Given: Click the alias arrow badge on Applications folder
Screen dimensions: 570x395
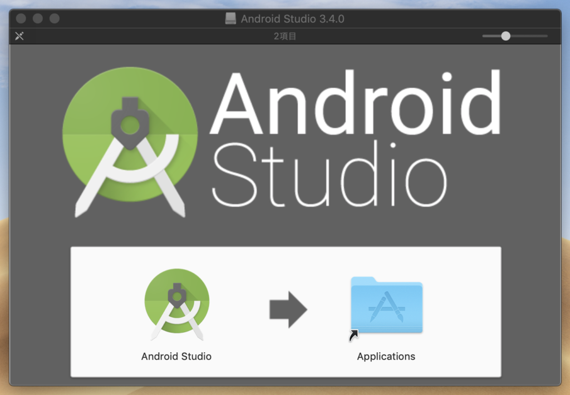Looking at the screenshot, I should tap(354, 336).
